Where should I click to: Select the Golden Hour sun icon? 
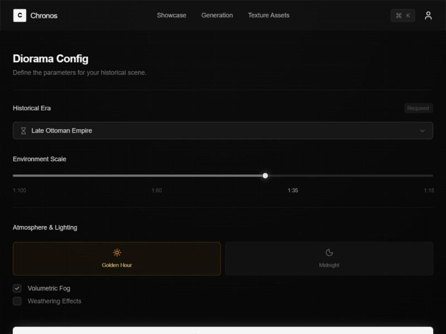click(x=117, y=253)
